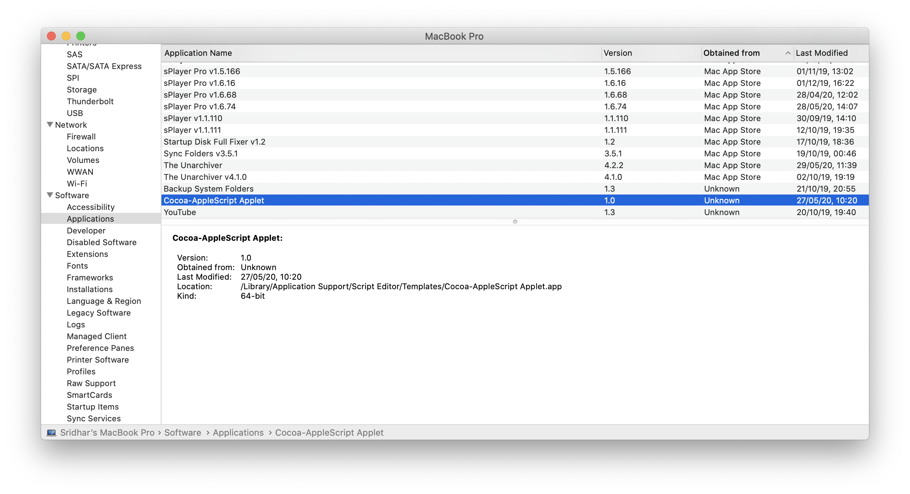
Task: Click Software in the bottom path bar
Action: pos(183,433)
